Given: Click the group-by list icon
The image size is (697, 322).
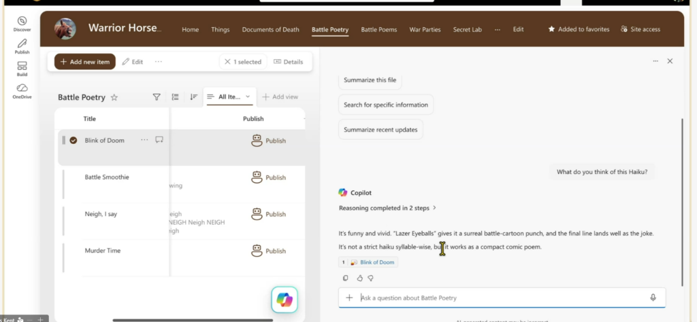Looking at the screenshot, I should click(175, 96).
